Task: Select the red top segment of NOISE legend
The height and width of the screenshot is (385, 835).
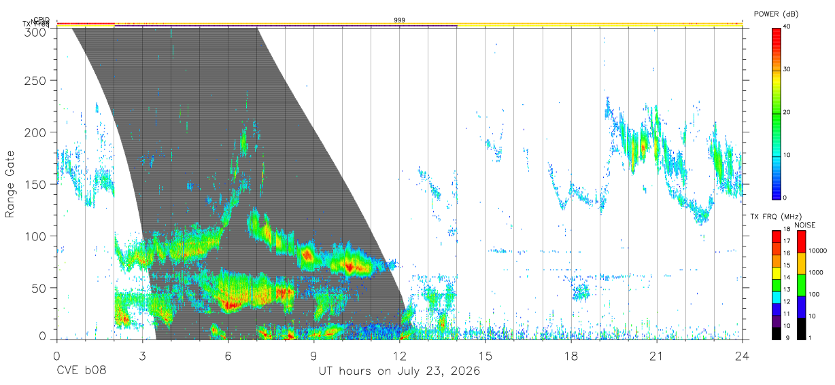Action: [x=802, y=242]
